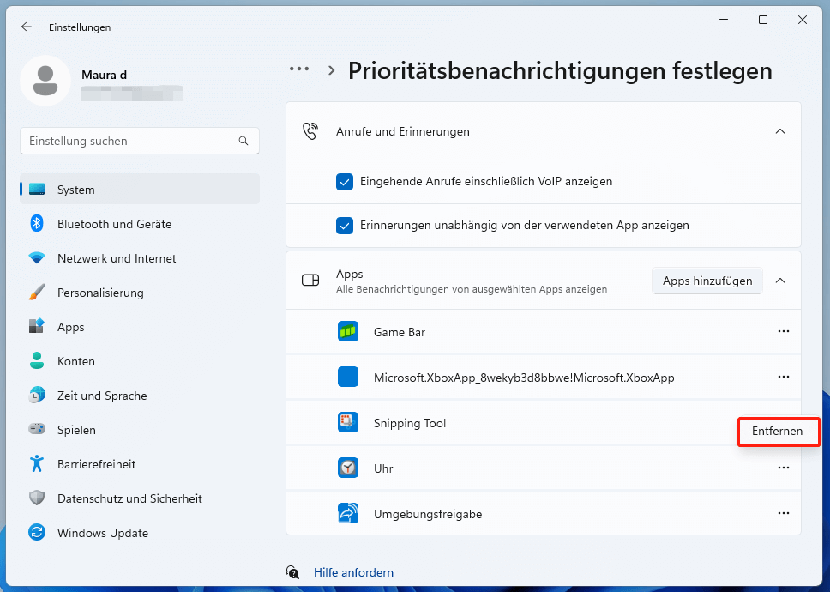Open the Hilfe anfordern link

pyautogui.click(x=353, y=572)
